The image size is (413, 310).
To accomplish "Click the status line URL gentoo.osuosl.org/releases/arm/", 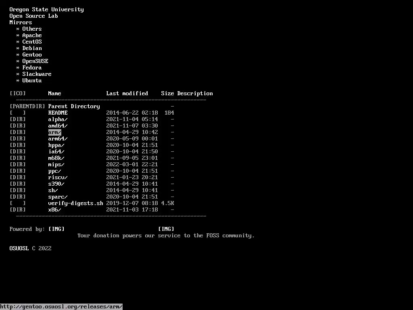I will coord(61,307).
